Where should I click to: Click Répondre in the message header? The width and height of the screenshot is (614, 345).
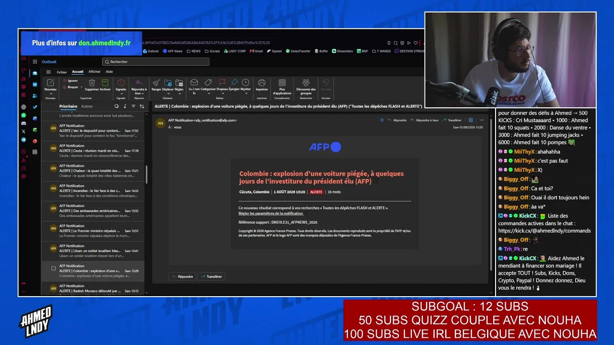pos(397,120)
